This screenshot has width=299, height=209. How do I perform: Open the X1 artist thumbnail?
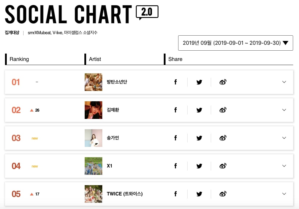coord(93,166)
